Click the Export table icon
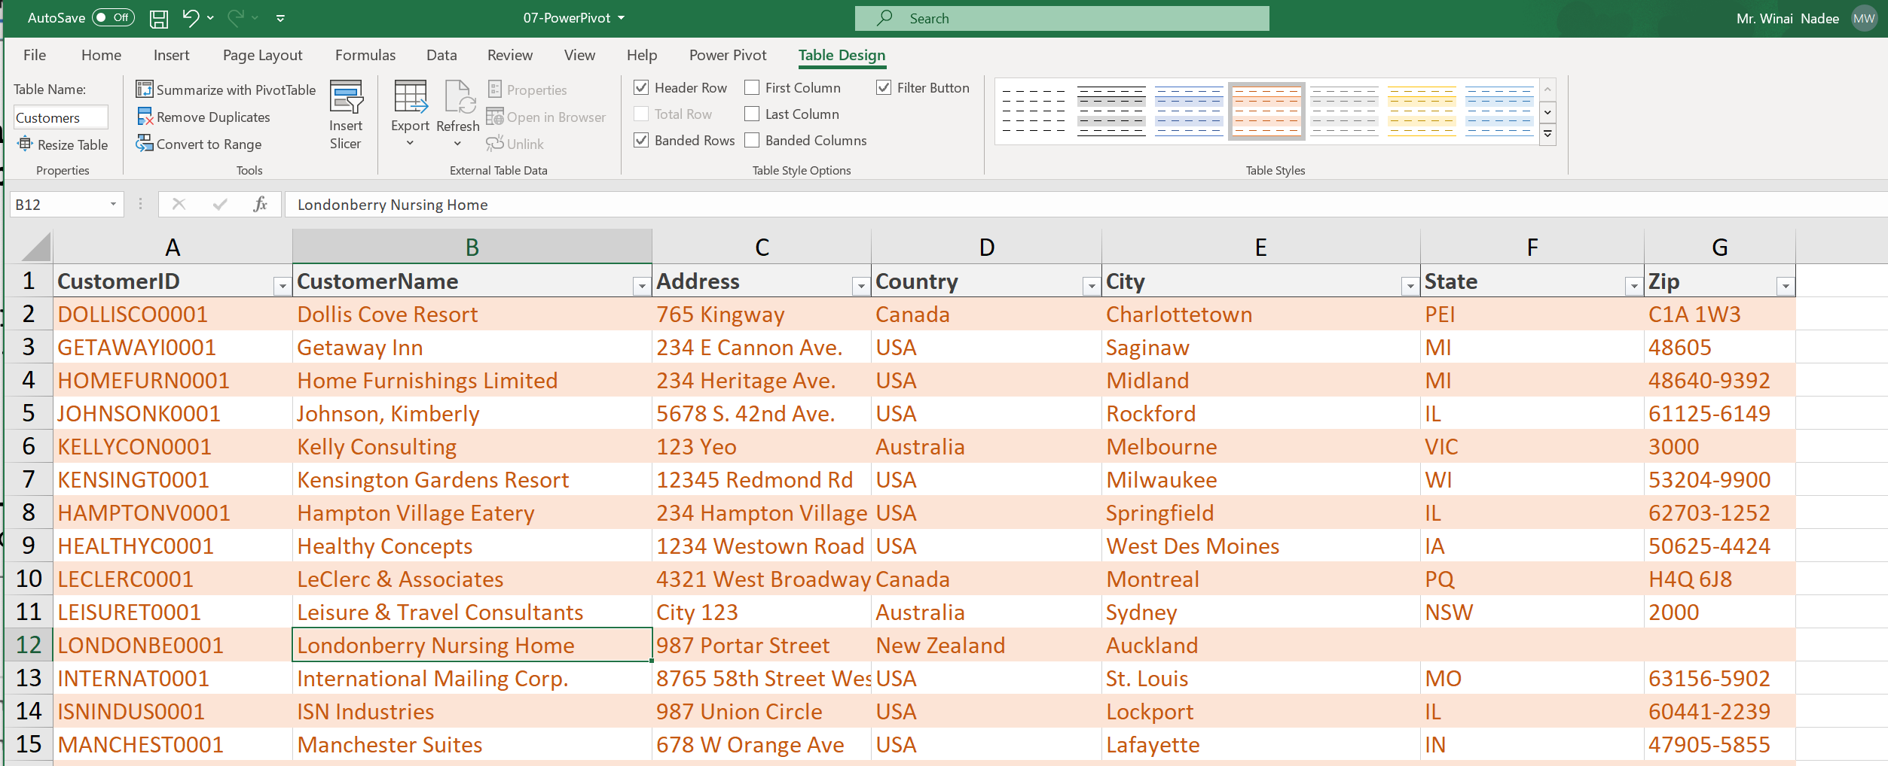The width and height of the screenshot is (1888, 766). (411, 96)
